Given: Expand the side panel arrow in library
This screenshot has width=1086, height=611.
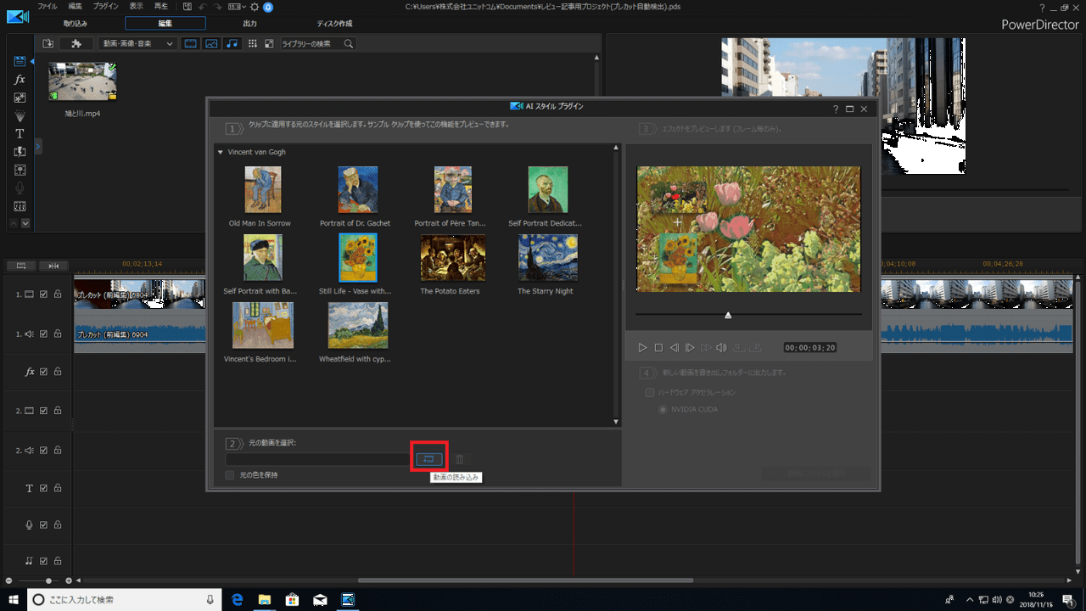Looking at the screenshot, I should pos(38,147).
